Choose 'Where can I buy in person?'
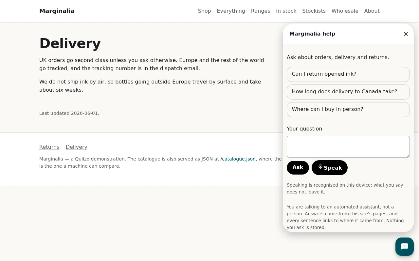 (x=348, y=110)
